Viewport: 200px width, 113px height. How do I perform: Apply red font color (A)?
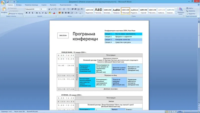pyautogui.click(x=54, y=13)
